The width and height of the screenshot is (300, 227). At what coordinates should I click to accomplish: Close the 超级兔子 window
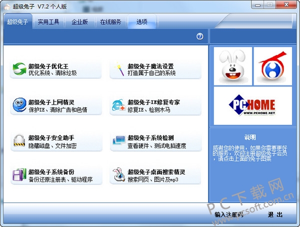(x=286, y=4)
